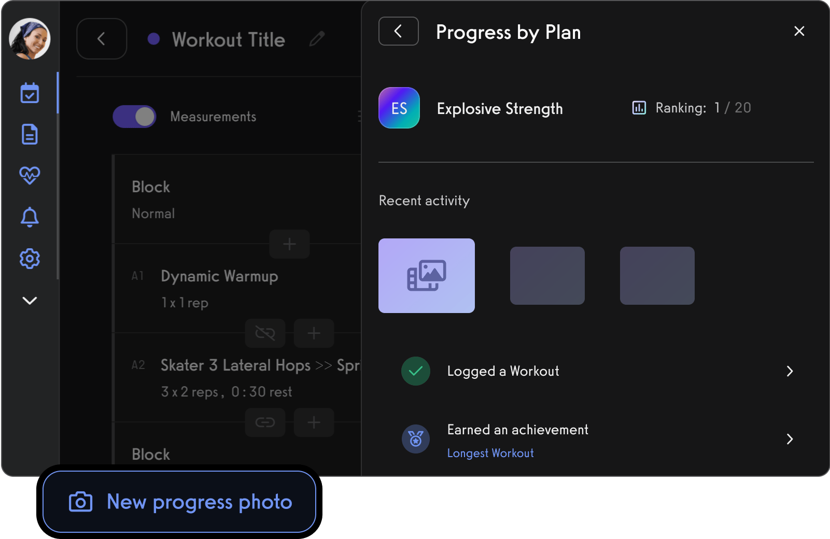Open the settings gear icon
This screenshot has height=539, width=830.
[30, 258]
